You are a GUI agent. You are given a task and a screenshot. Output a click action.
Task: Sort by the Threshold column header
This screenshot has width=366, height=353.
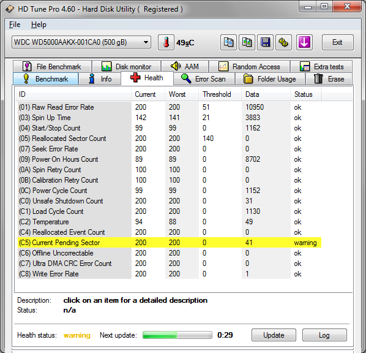pos(217,94)
